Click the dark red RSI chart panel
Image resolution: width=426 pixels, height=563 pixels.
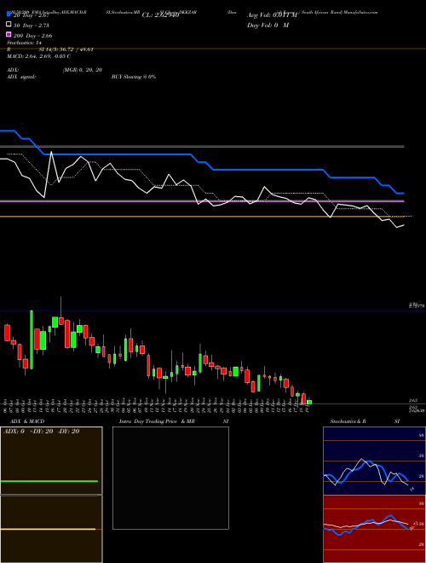(x=374, y=529)
